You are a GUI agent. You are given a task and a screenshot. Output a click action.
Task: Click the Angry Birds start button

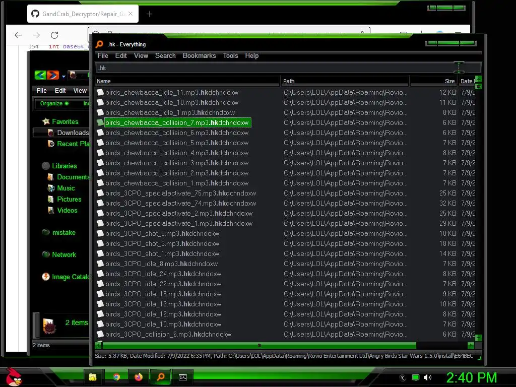click(x=14, y=377)
